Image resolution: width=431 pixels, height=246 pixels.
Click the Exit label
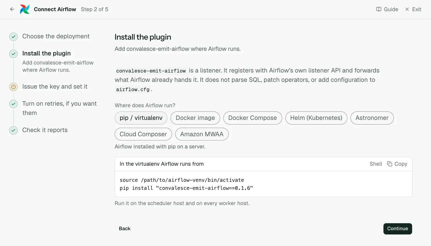pos(417,9)
